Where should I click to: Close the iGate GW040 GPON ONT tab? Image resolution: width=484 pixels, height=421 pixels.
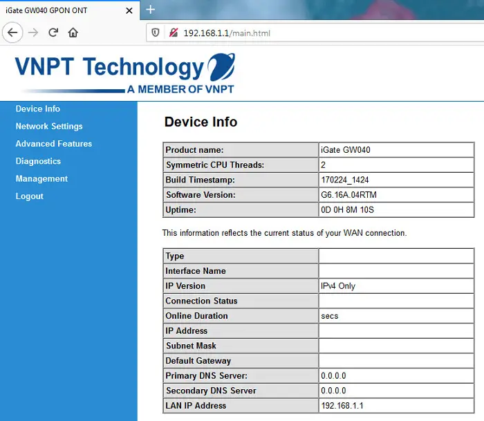[129, 10]
